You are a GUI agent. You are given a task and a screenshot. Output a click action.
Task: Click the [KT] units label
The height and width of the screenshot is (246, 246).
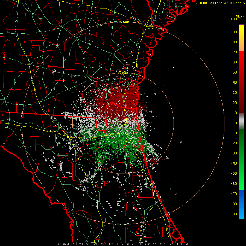pos(233,19)
